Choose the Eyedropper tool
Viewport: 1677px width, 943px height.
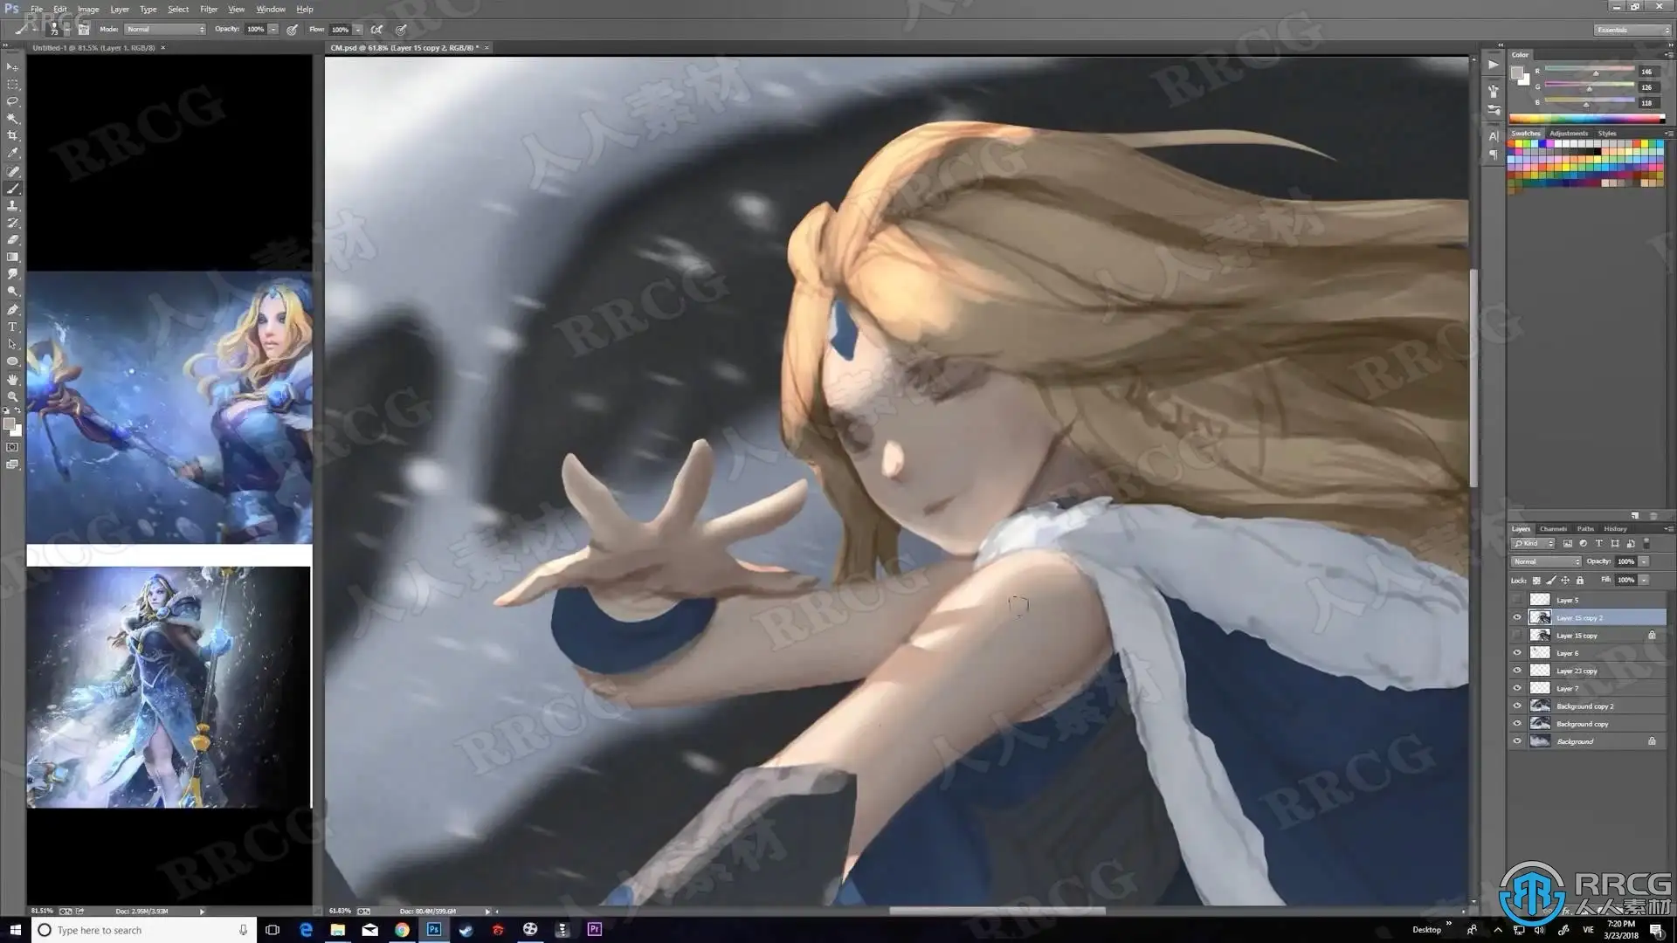[x=12, y=153]
